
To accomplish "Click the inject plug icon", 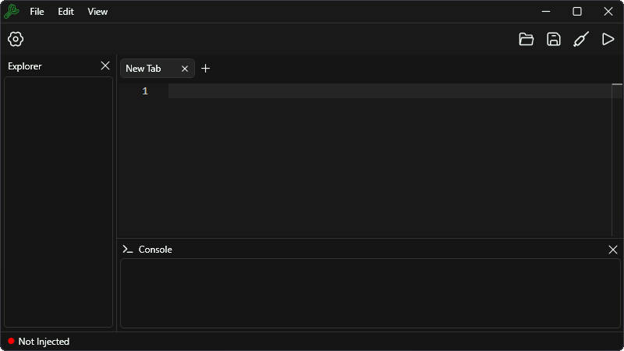I will tap(581, 39).
